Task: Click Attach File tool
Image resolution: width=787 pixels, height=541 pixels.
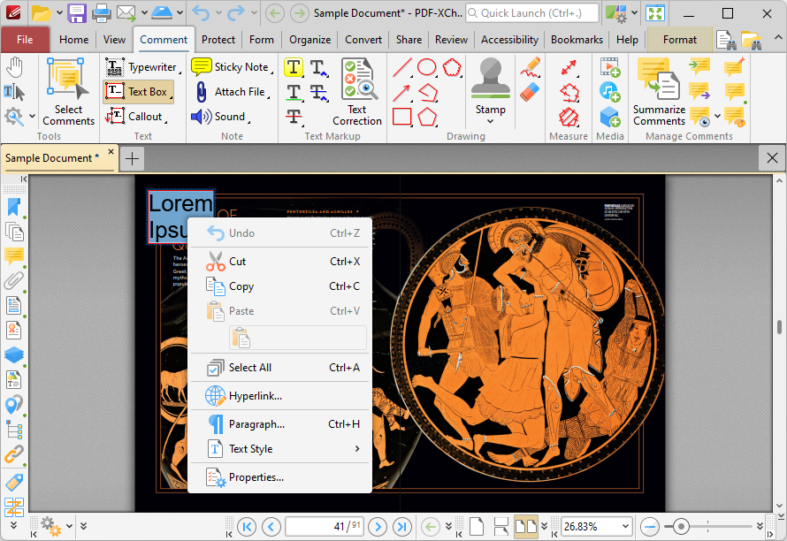Action: pos(232,92)
